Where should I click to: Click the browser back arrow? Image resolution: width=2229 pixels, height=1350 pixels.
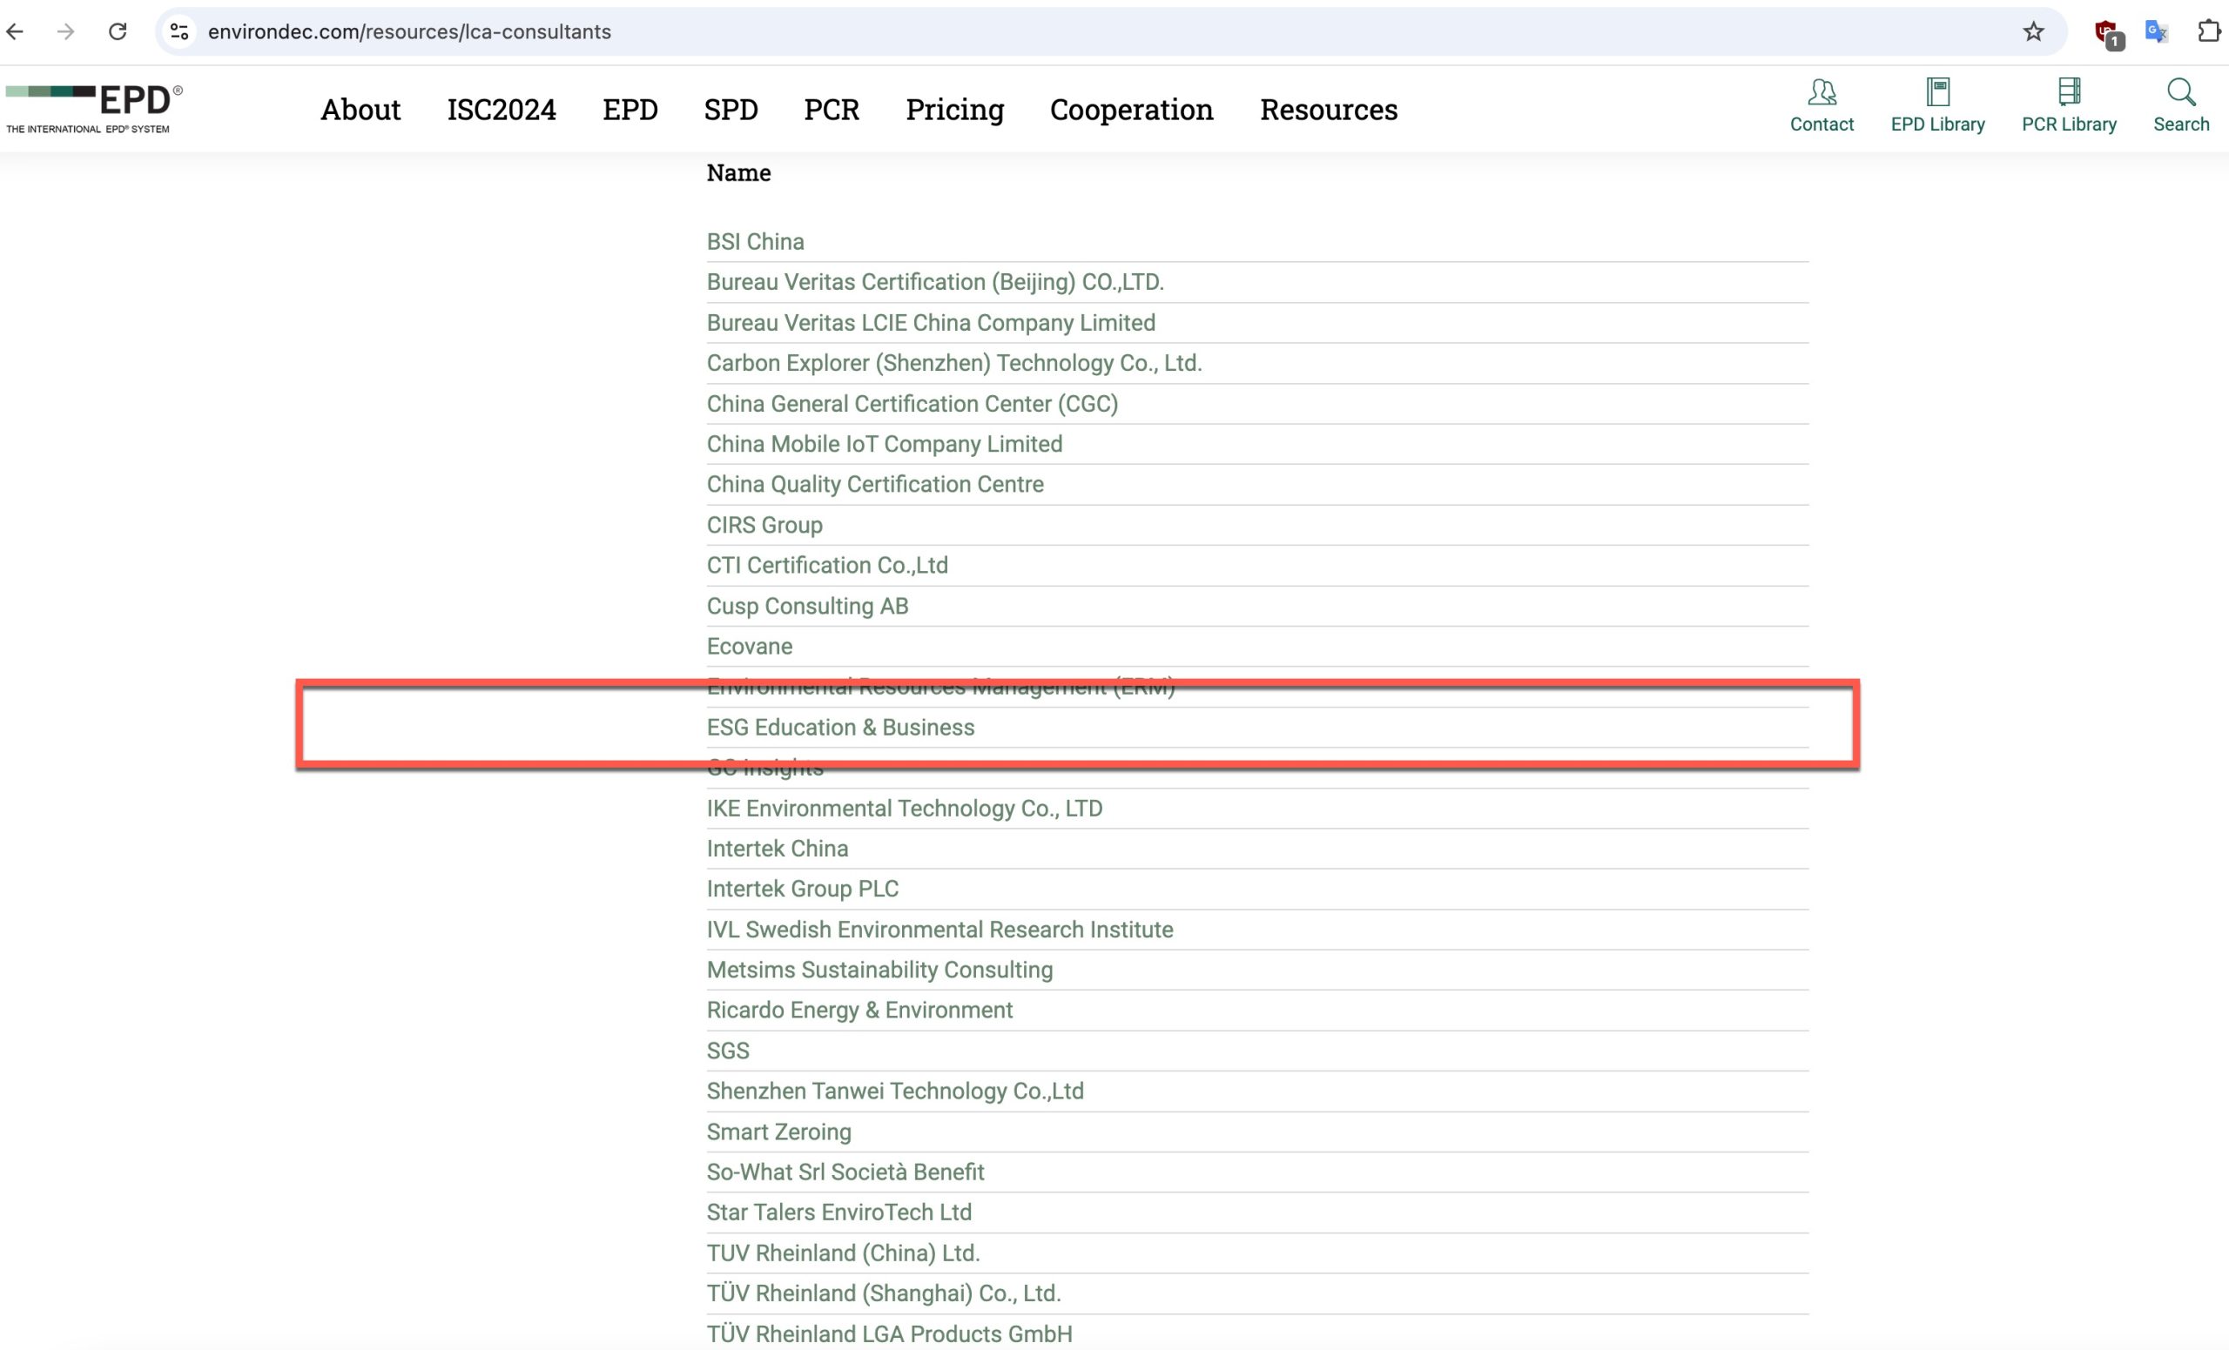(16, 31)
